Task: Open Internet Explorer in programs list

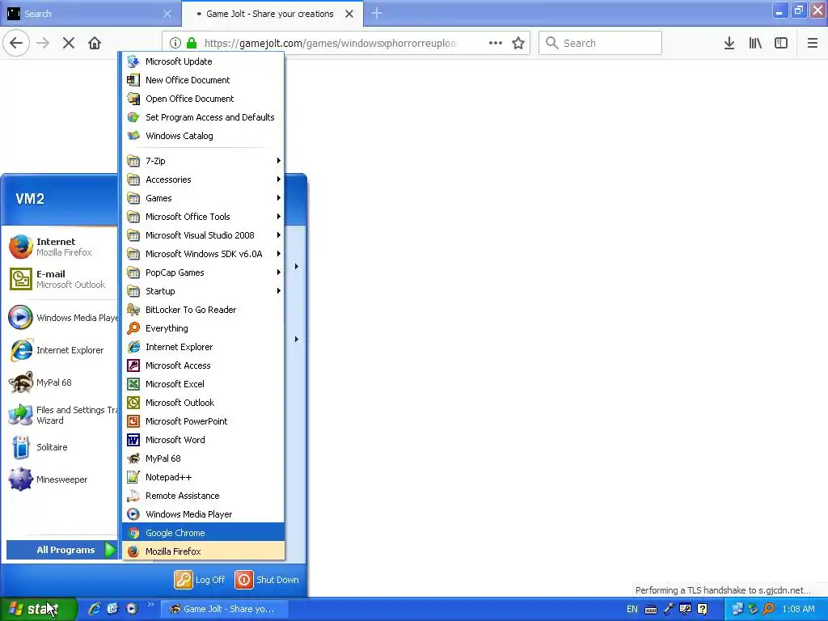Action: [203, 347]
